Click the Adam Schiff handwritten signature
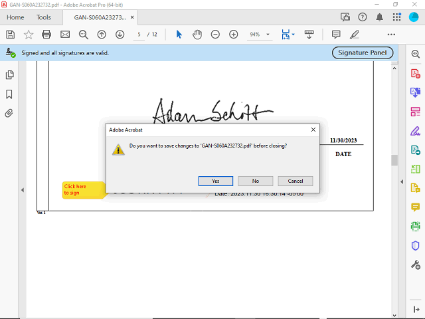 coord(213,111)
